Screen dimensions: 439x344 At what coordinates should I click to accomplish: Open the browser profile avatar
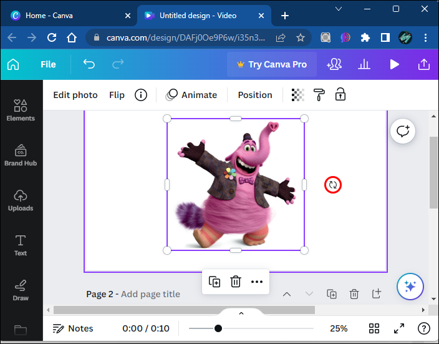(405, 37)
